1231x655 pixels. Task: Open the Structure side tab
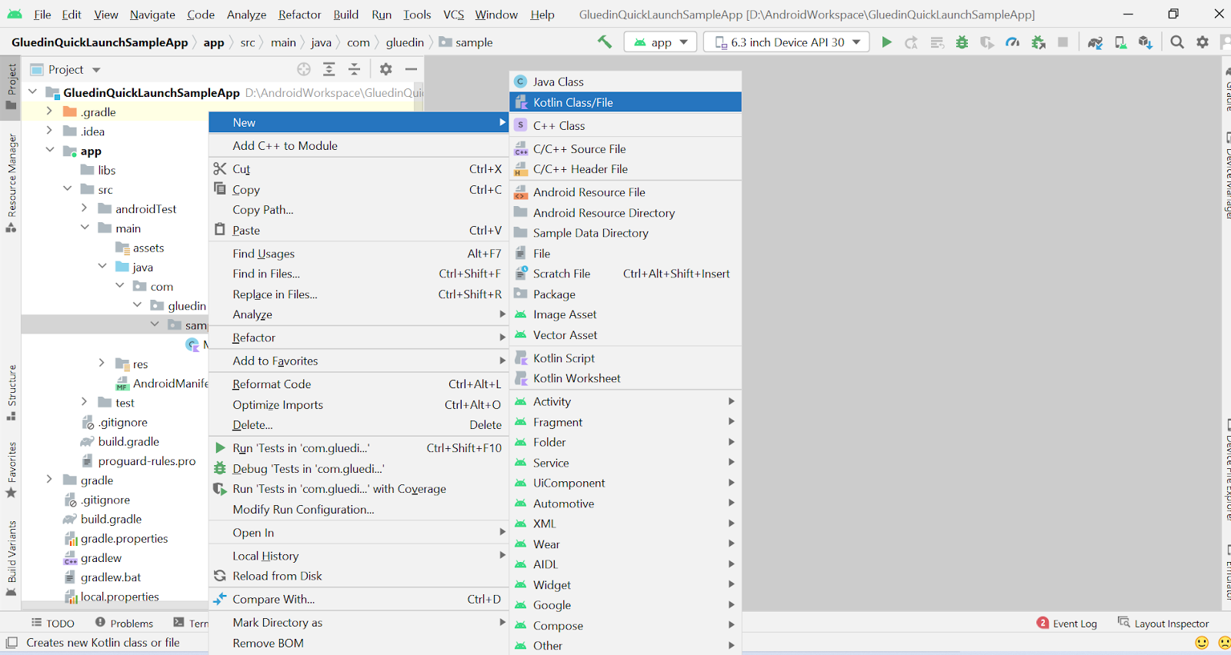pyautogui.click(x=12, y=393)
